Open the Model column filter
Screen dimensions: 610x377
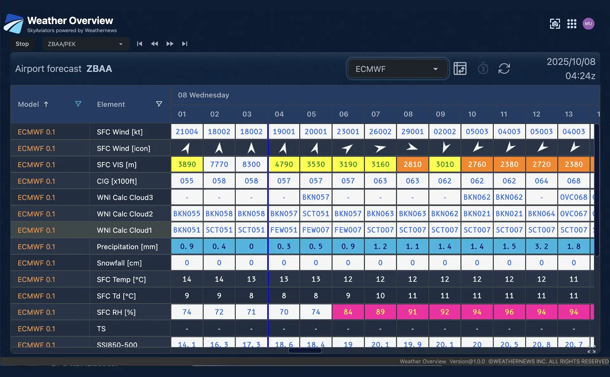pyautogui.click(x=78, y=104)
